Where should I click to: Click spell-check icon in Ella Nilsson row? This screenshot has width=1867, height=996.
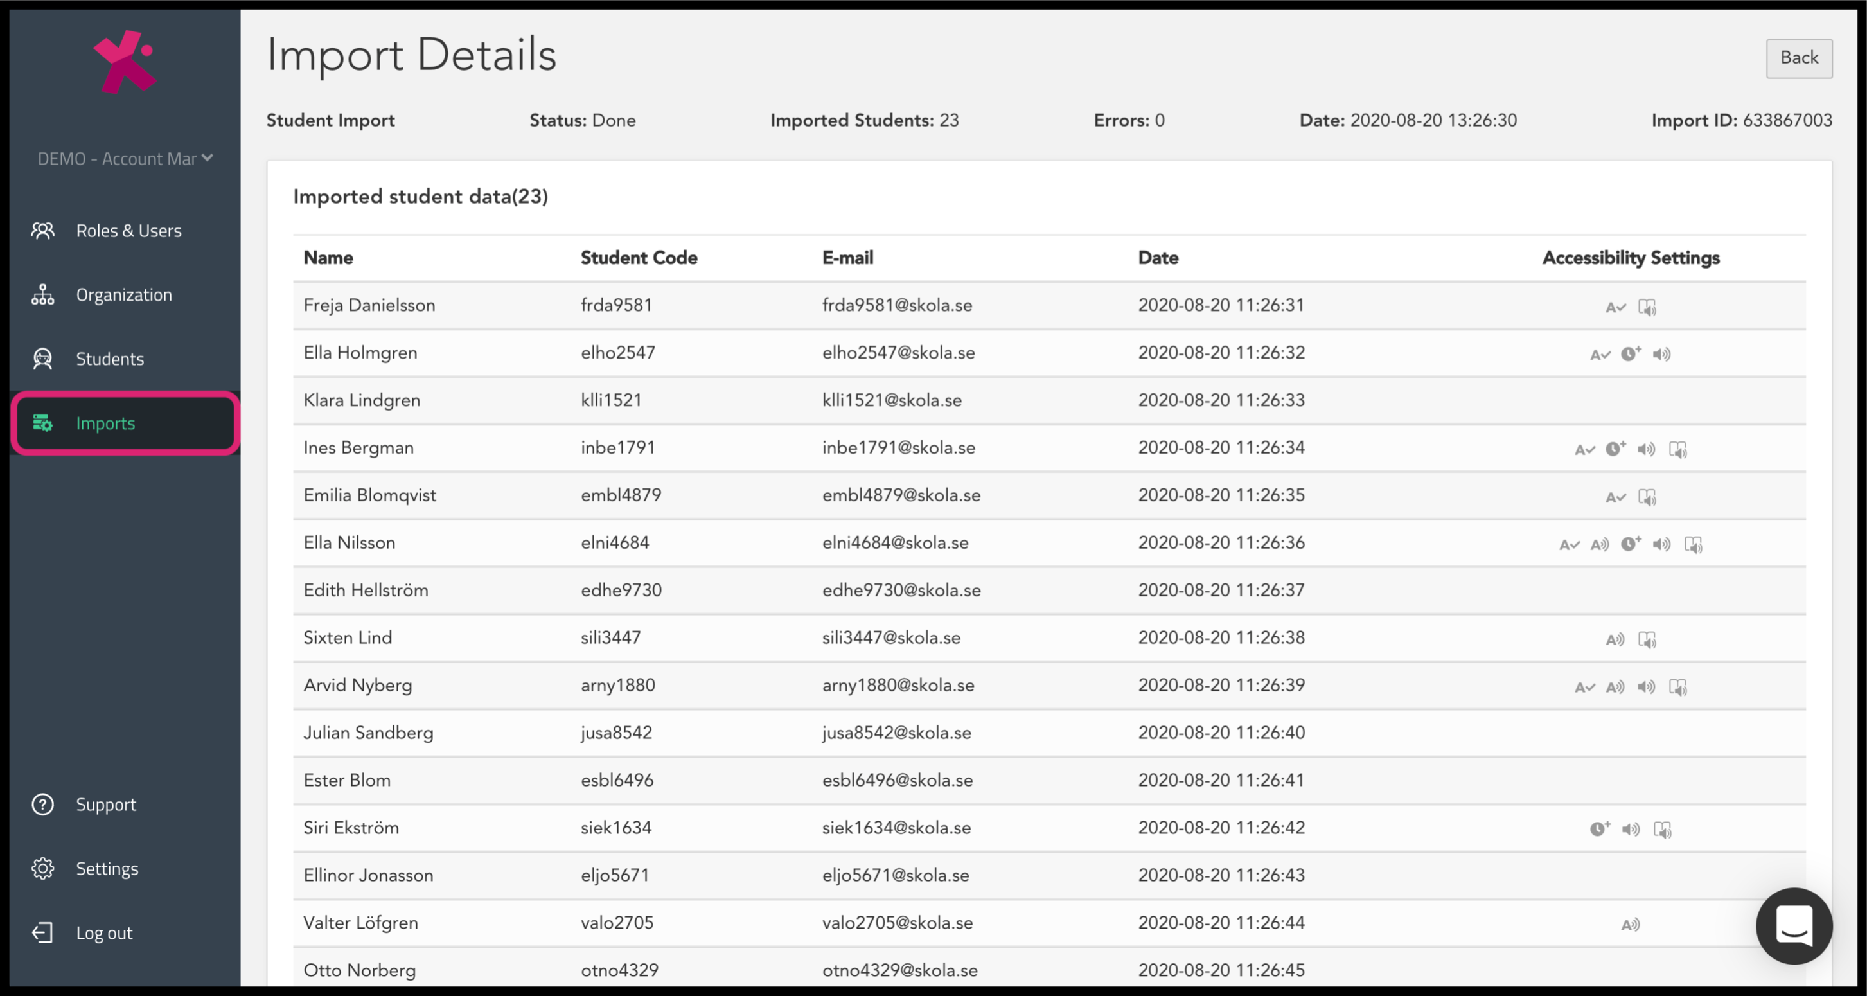1569,544
